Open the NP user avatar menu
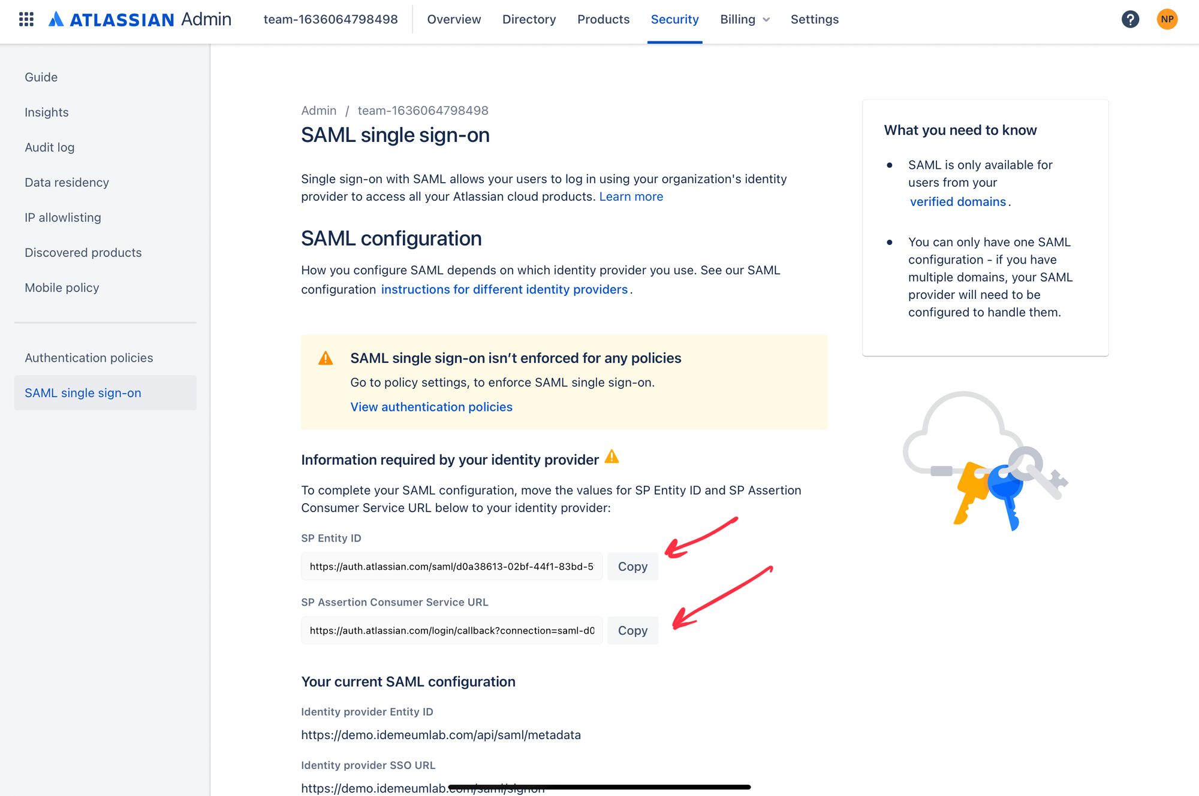This screenshot has width=1199, height=796. coord(1167,19)
